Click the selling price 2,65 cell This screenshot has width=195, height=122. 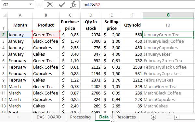click(111, 106)
